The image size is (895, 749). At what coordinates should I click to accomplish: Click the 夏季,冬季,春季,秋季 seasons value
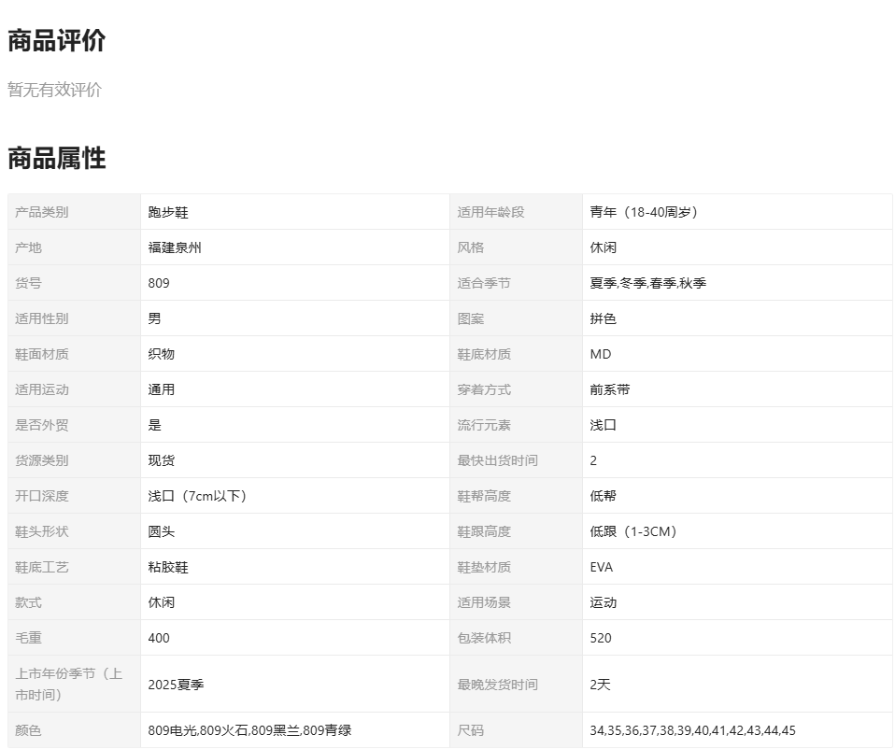(x=647, y=283)
